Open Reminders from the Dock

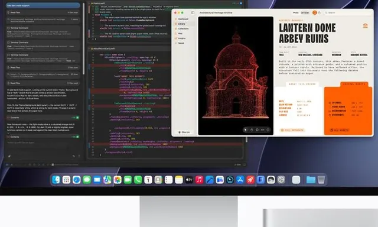click(x=168, y=180)
